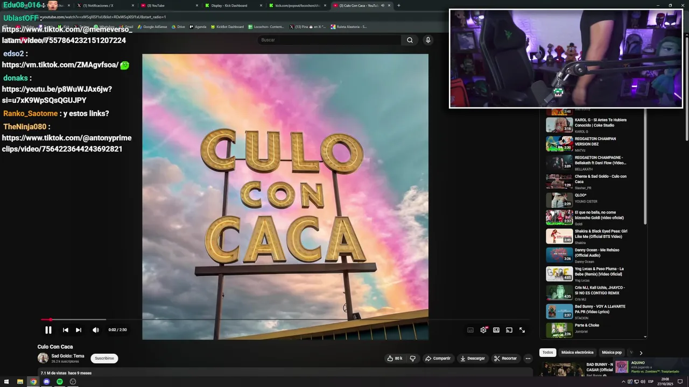The image size is (689, 387).
Task: Focus the Buscar search field
Action: click(329, 40)
